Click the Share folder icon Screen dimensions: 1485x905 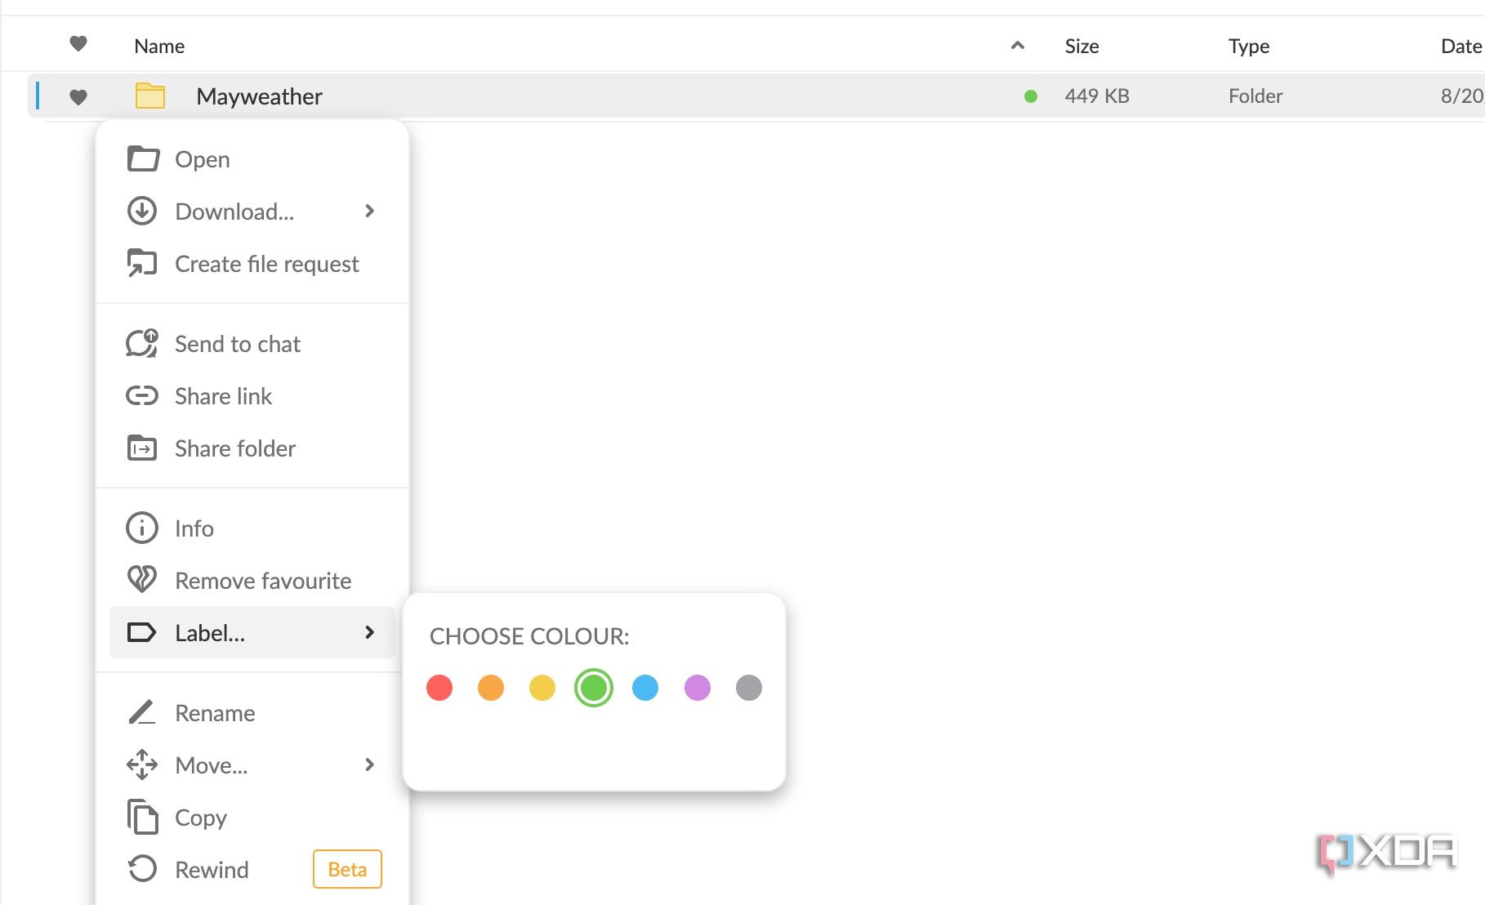142,448
